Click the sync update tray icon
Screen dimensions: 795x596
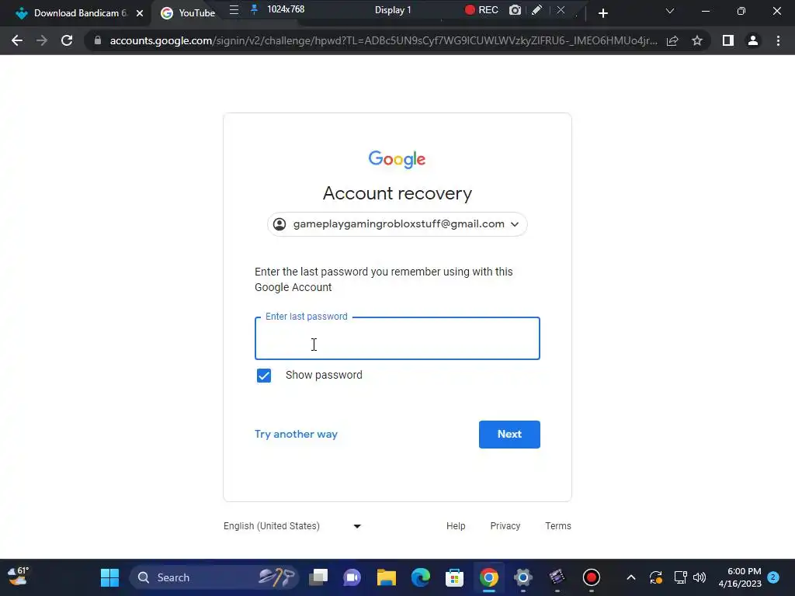655,577
